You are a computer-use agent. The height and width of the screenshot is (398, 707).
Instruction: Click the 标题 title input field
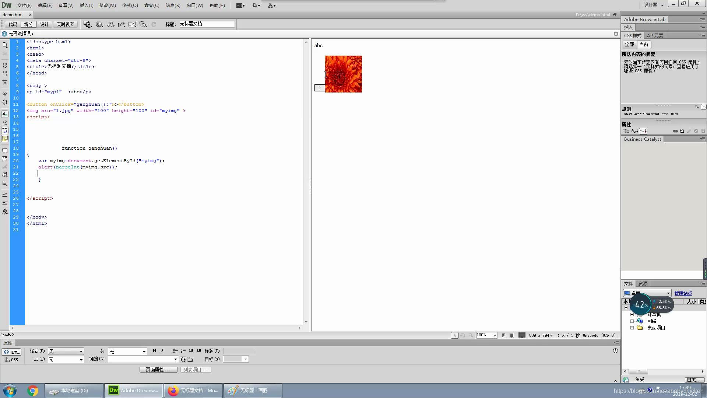click(207, 24)
